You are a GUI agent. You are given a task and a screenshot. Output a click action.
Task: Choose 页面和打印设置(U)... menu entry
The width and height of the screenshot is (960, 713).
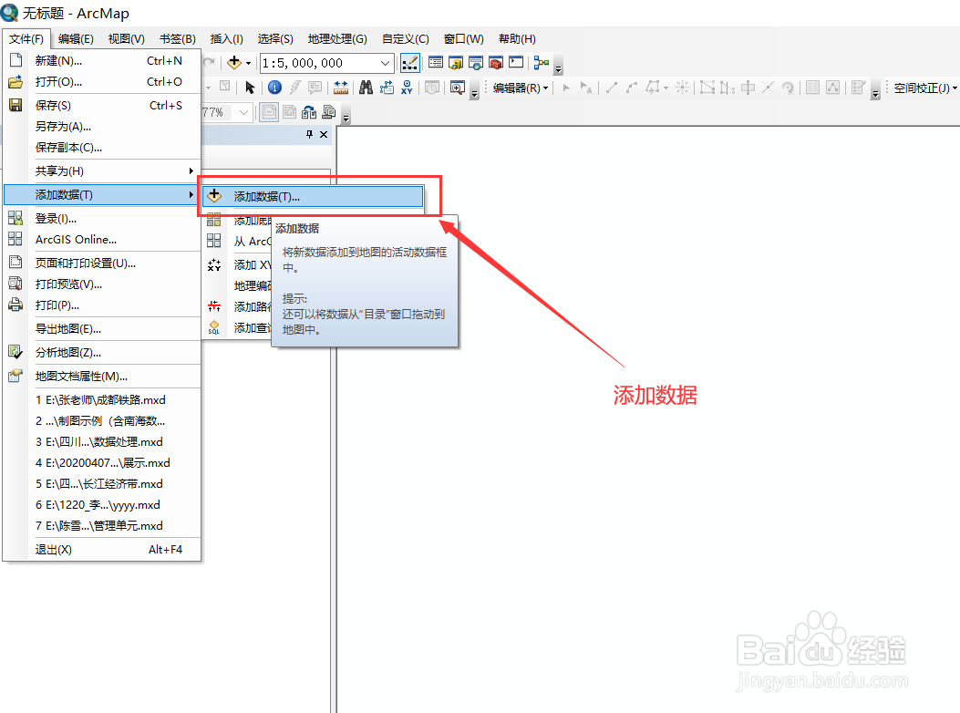click(102, 263)
